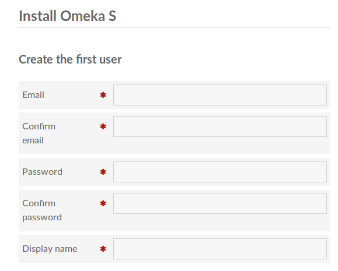Click the required asterisk beside Confirm email

(x=103, y=126)
